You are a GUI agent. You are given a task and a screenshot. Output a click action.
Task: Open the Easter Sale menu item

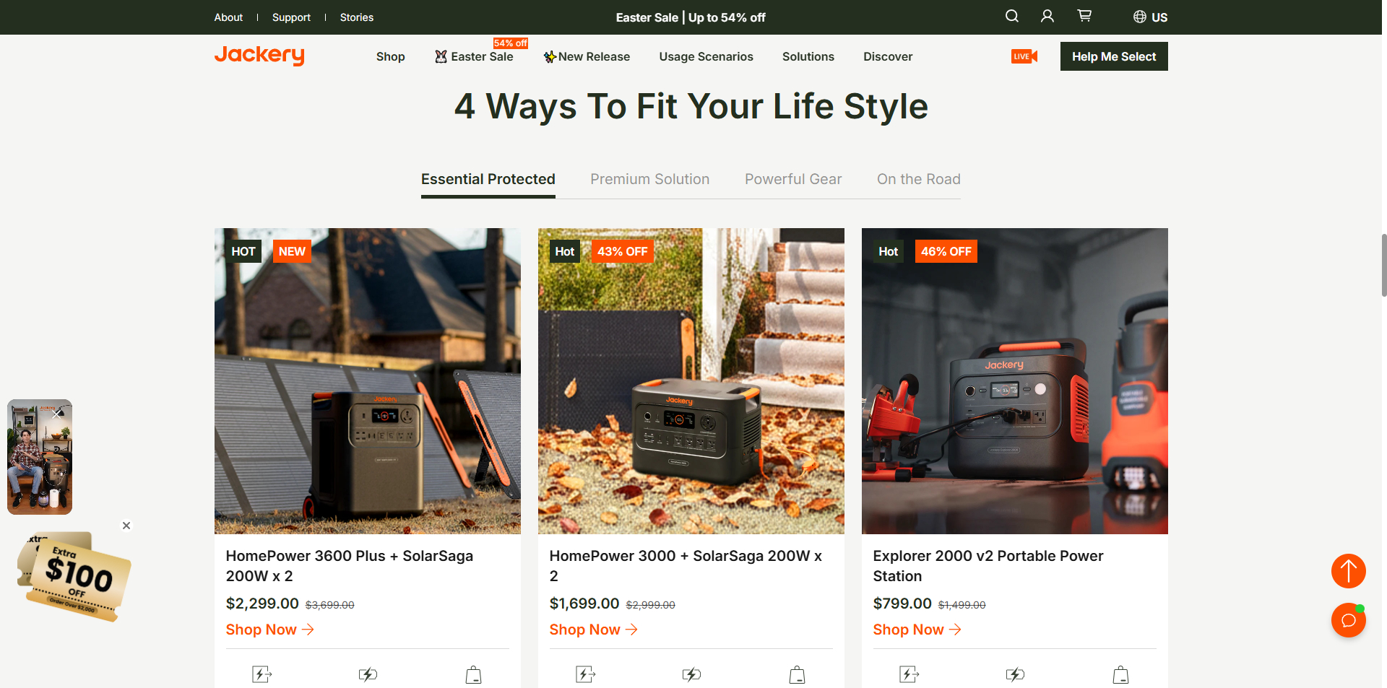[x=474, y=56]
